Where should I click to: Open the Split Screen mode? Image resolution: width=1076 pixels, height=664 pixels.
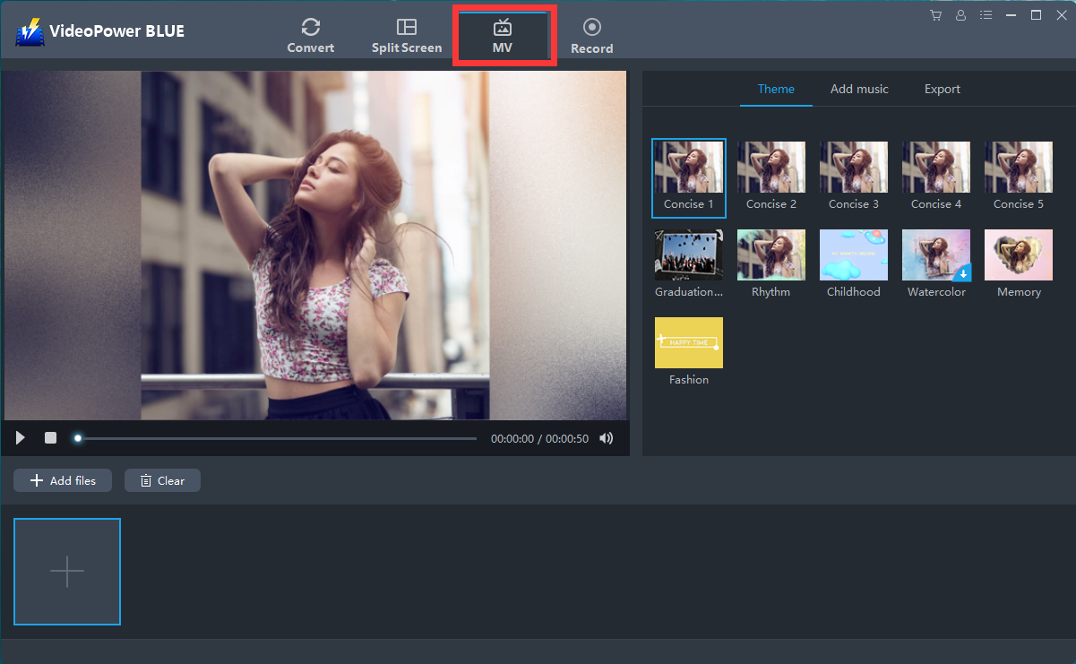(x=407, y=34)
